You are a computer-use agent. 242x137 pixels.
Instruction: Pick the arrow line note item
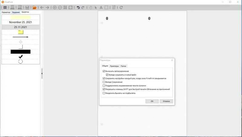[21, 37]
